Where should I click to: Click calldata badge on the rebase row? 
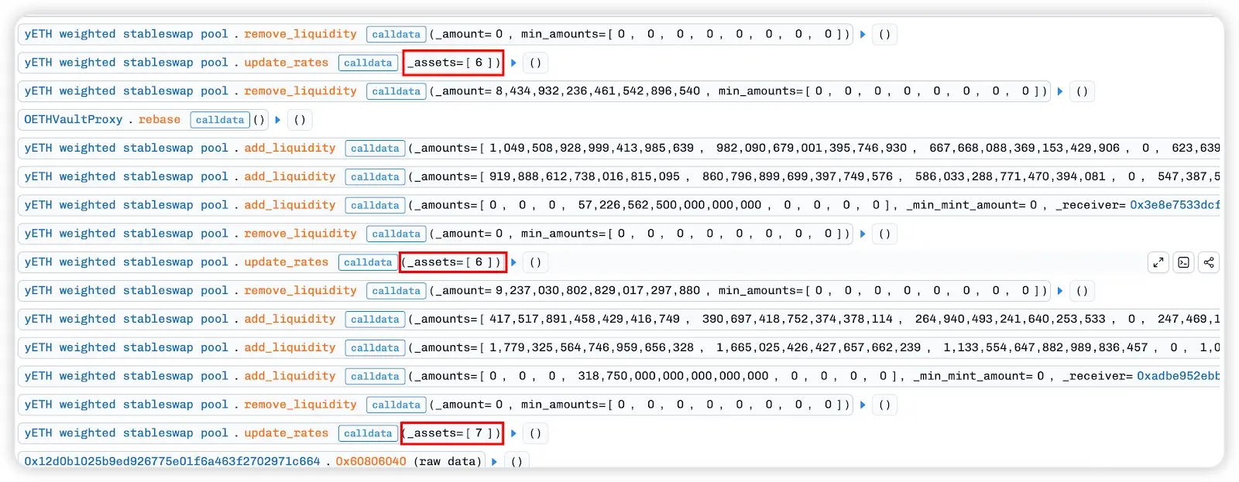[x=220, y=120]
